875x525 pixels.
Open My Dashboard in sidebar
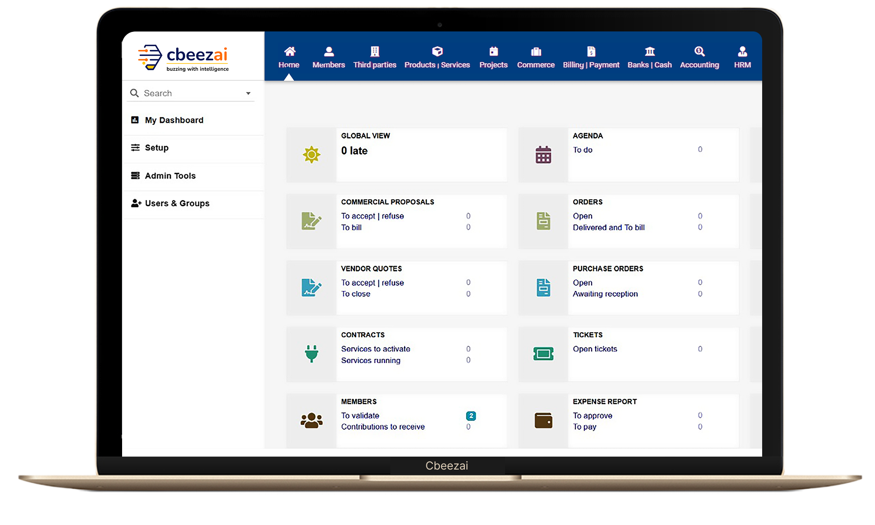pyautogui.click(x=174, y=120)
